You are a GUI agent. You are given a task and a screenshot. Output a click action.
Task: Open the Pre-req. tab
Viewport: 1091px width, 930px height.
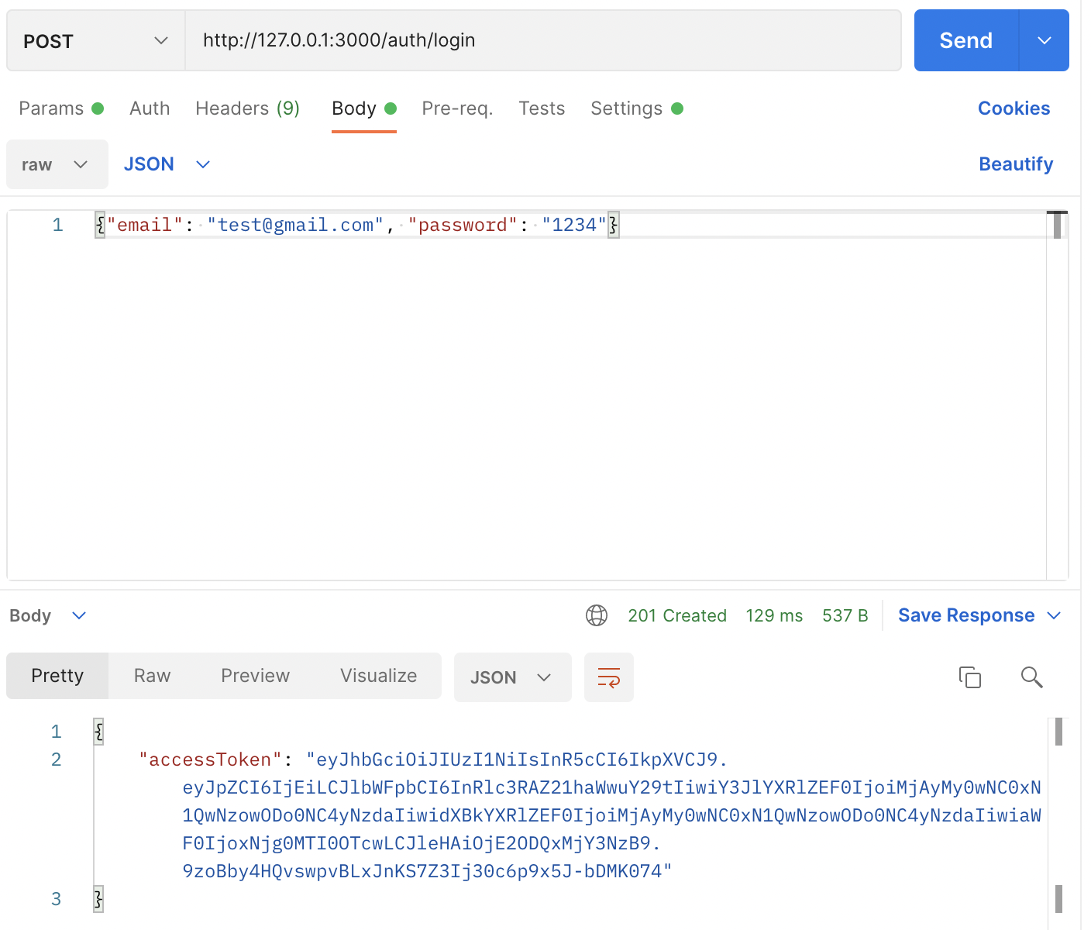pos(457,108)
